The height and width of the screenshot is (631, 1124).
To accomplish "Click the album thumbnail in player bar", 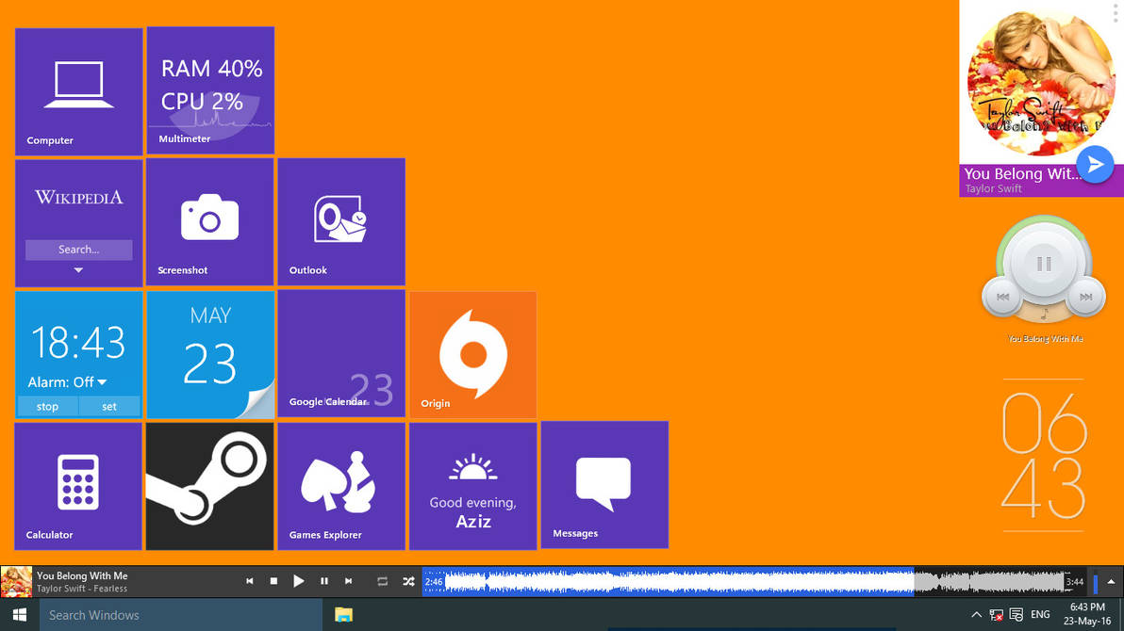I will click(x=16, y=582).
